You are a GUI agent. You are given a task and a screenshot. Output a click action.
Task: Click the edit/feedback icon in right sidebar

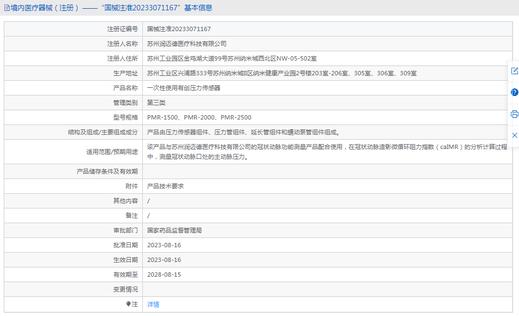pos(515,70)
